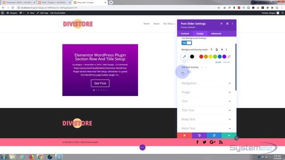Open Google Plus footer icon
This screenshot has width=285, height=160.
coord(212,142)
